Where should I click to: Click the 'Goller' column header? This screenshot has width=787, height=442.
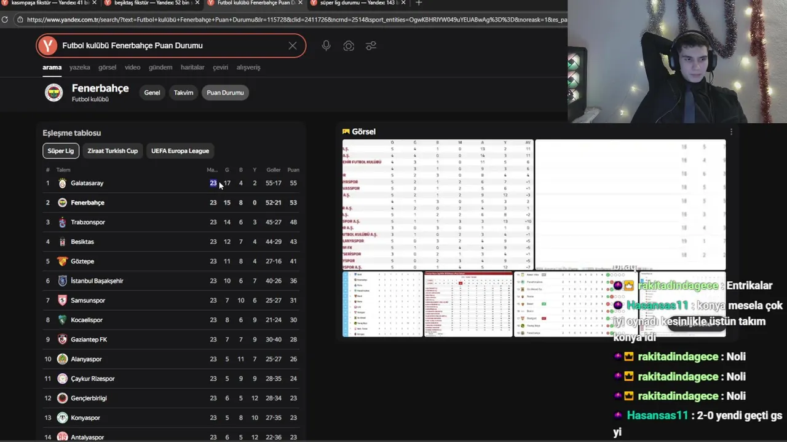(x=274, y=170)
